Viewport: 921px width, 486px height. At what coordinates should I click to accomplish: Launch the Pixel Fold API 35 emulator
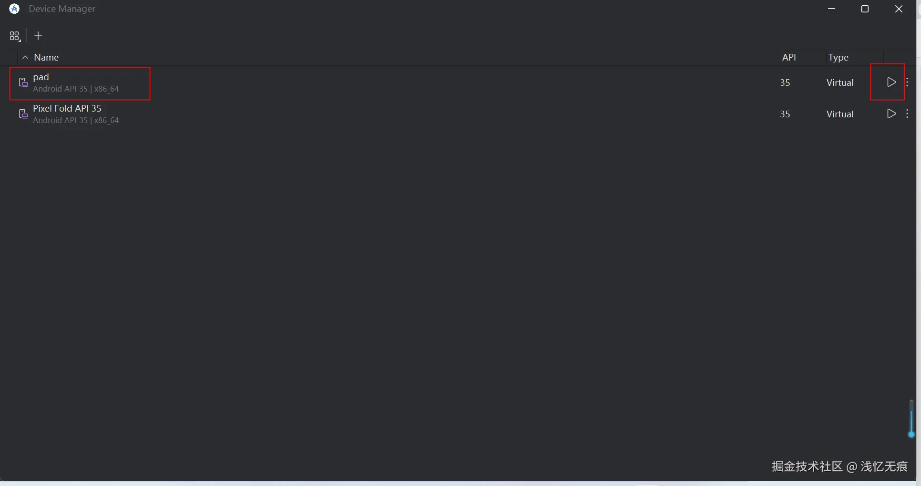[x=891, y=114]
